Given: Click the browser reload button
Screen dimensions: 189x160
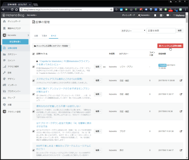Looking at the screenshot, I should tap(12, 9).
